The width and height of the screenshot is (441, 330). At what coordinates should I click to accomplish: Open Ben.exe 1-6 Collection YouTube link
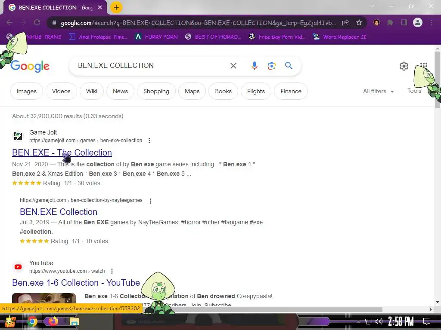pos(76,283)
